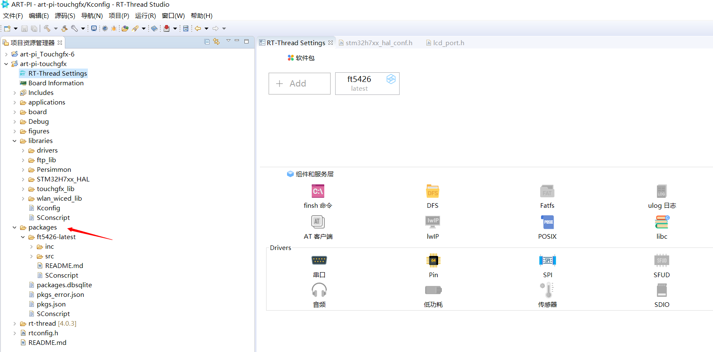Click the rocket flash-download icon
Viewport: 713px width, 352px height.
click(135, 28)
